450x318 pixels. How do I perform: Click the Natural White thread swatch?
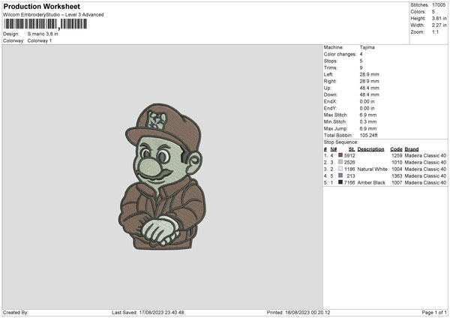coord(340,169)
